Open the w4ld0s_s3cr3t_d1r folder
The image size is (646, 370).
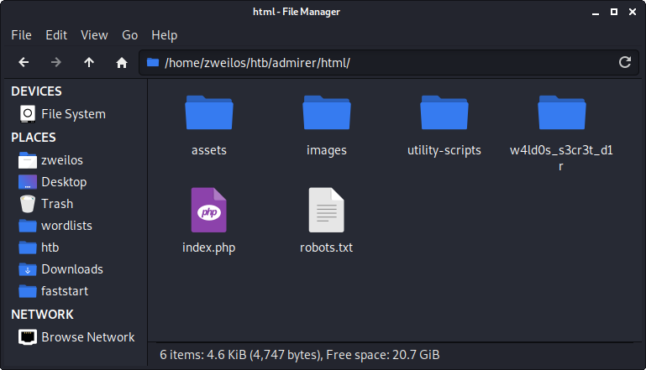coord(561,113)
